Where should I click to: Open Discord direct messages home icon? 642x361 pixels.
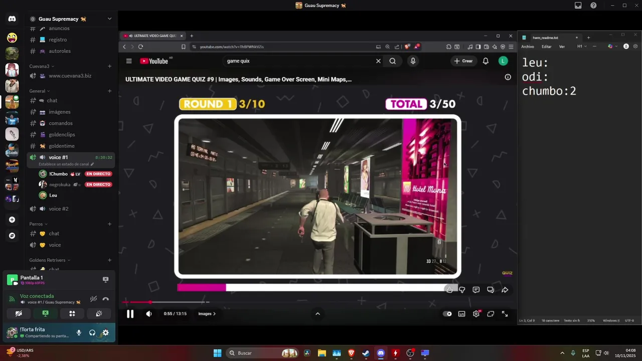tap(12, 19)
